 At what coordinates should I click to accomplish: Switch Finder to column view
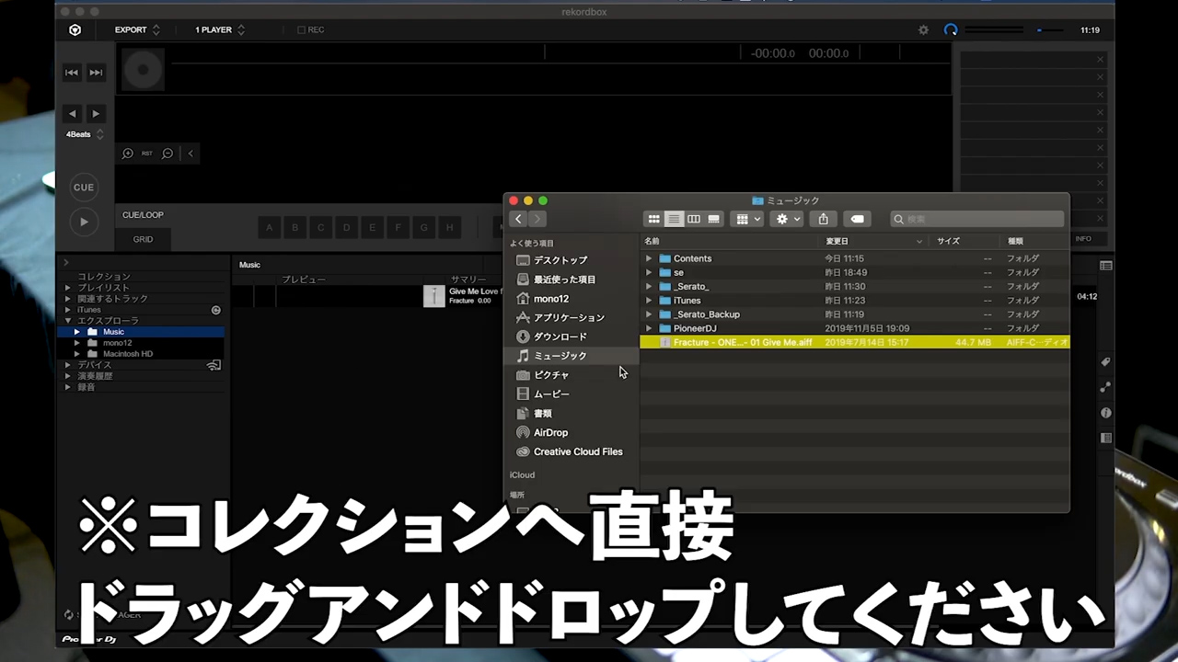694,219
